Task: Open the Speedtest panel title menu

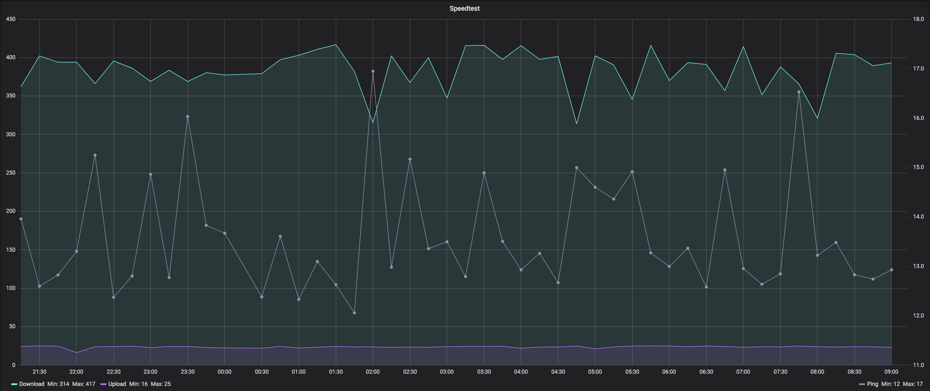Action: (464, 8)
